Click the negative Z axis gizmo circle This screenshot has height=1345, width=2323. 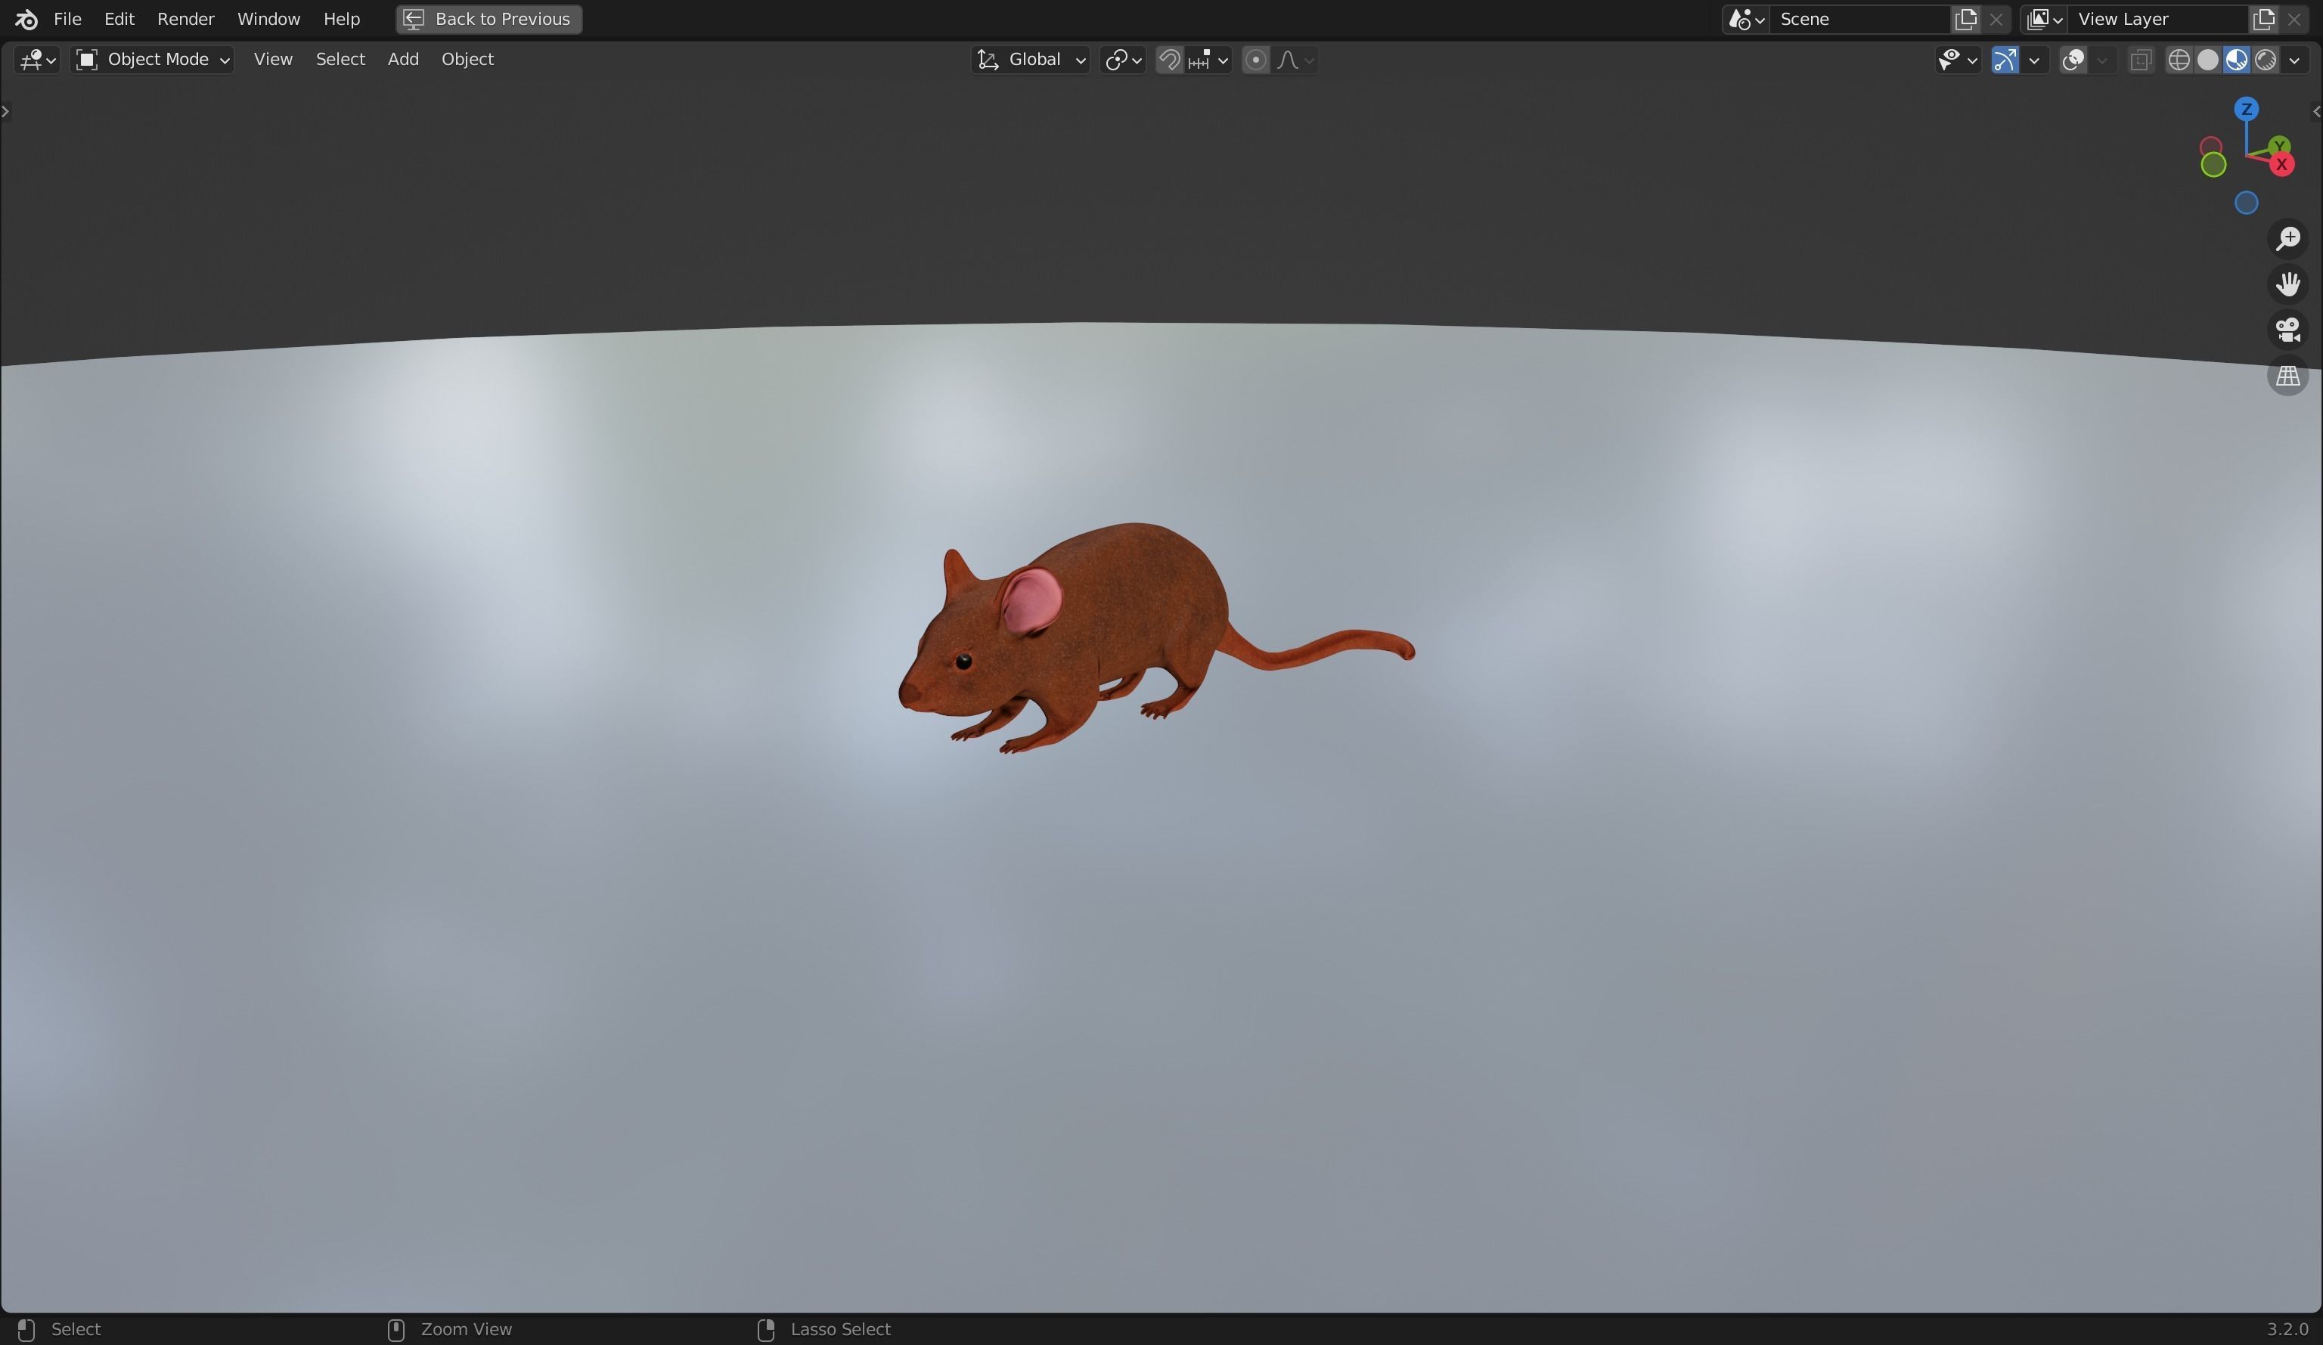pyautogui.click(x=2247, y=203)
